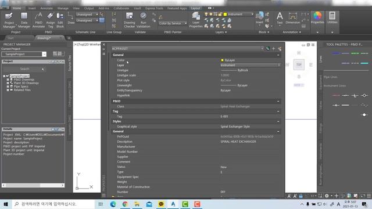Click the lock UI icon in status bar
Viewport: 372px width, 209px height.
301,196
